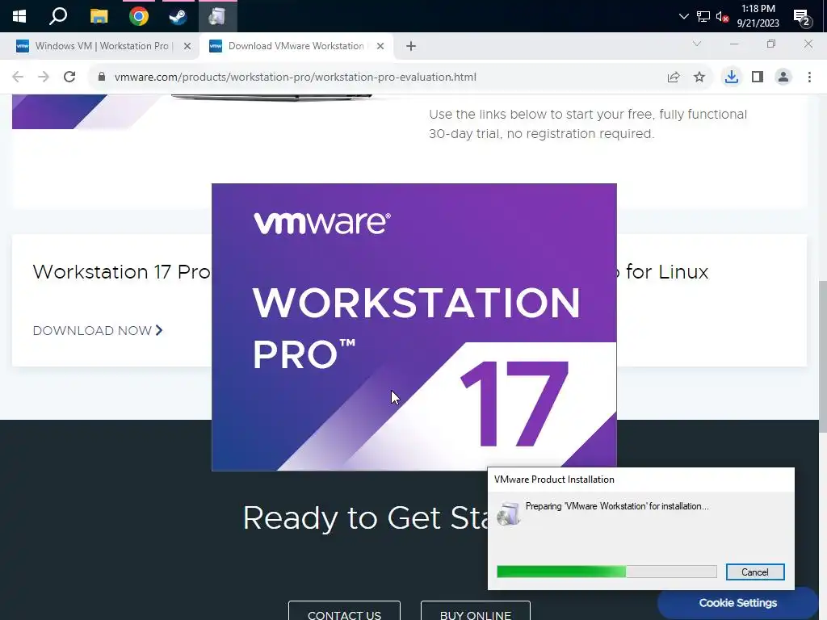Switch to Windows VM Workstation Pro tab
Screen dimensions: 827x620
coord(101,46)
